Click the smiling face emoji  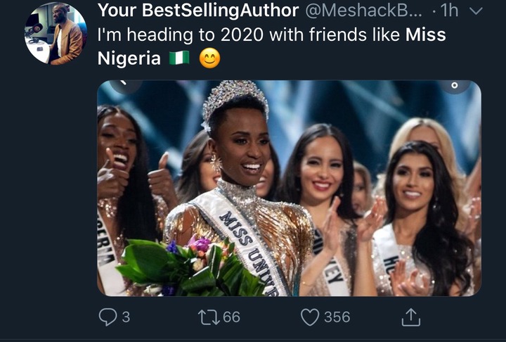[209, 59]
